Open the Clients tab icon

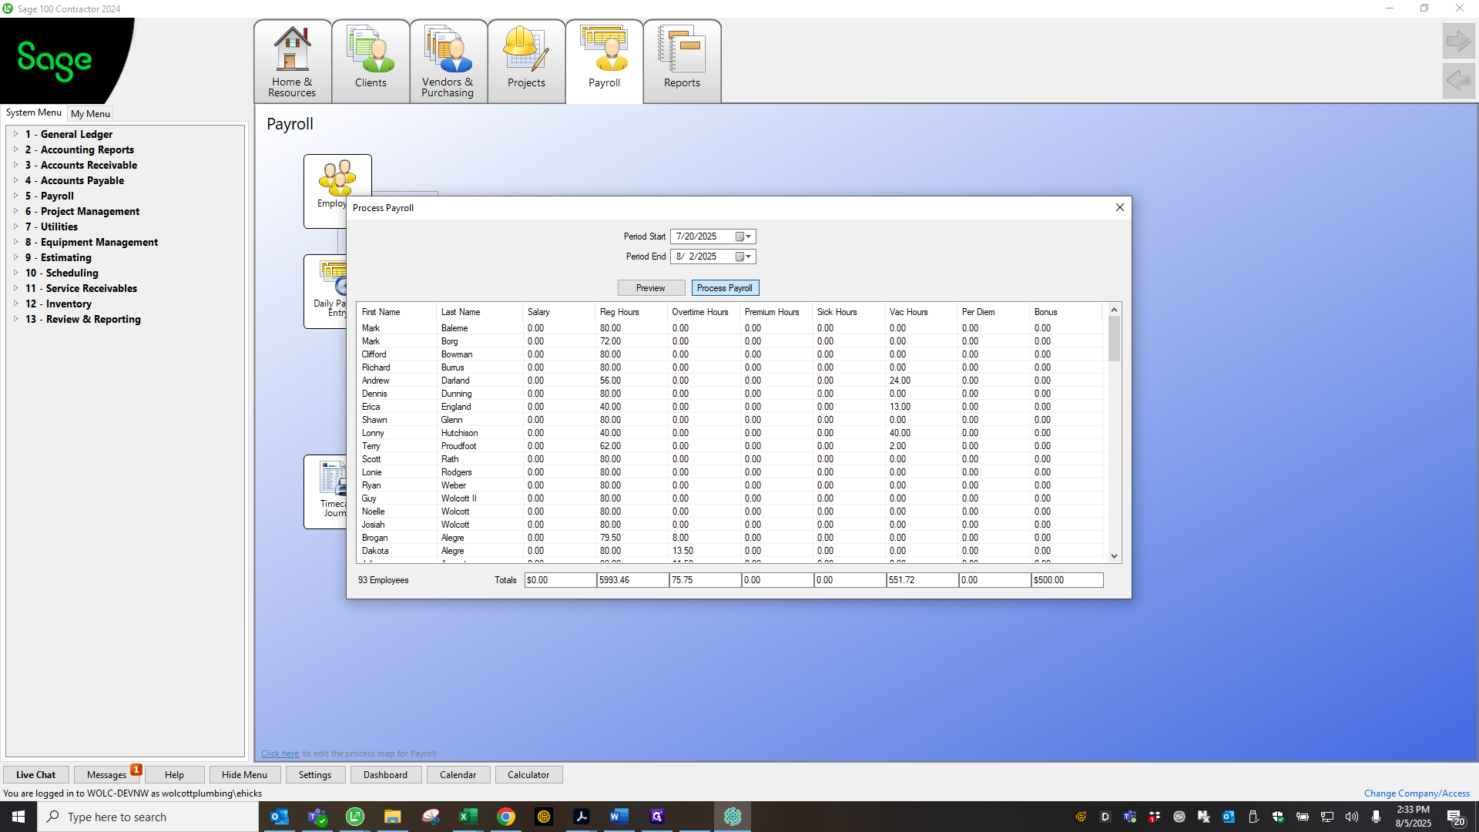(371, 62)
